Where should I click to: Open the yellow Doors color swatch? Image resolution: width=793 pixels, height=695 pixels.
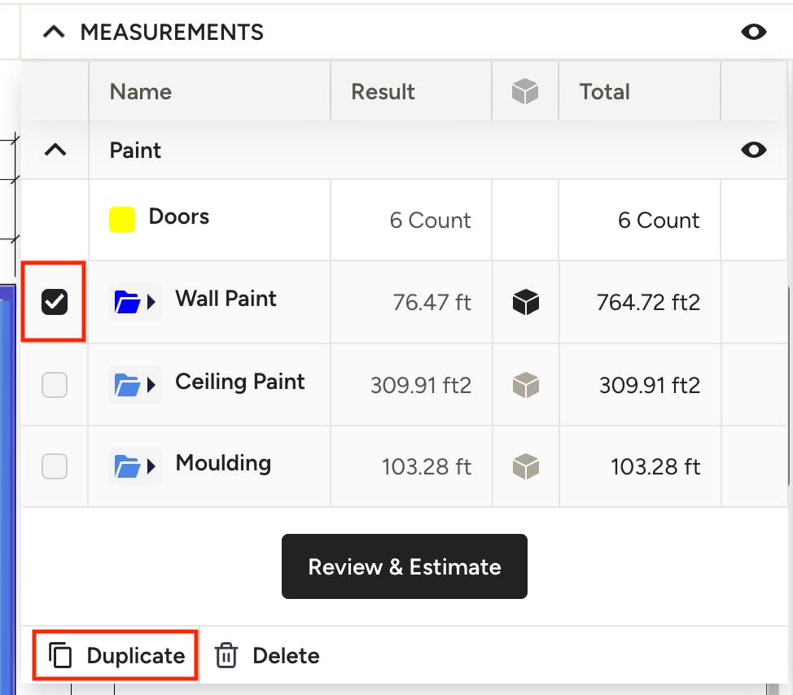[x=122, y=220]
